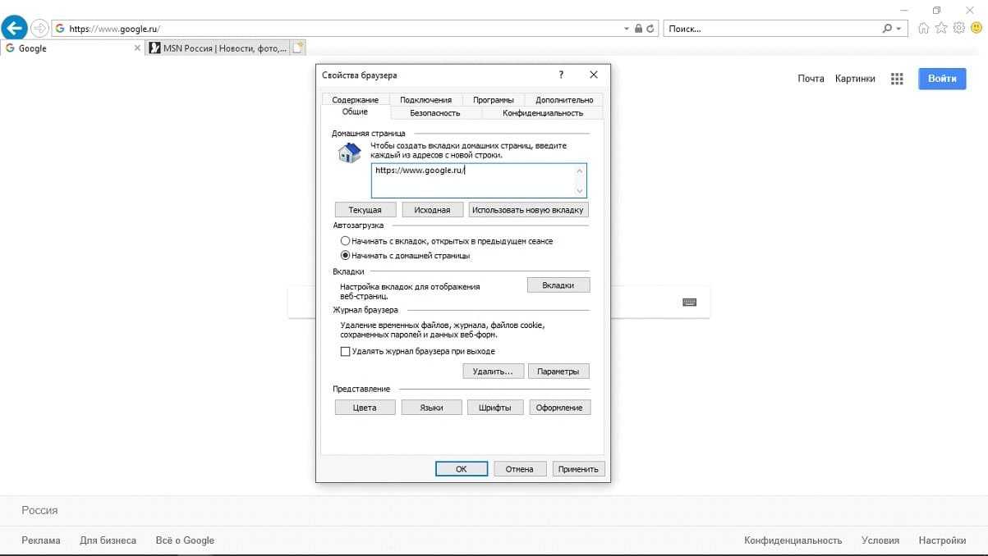Open the Настройки footer link

(942, 540)
